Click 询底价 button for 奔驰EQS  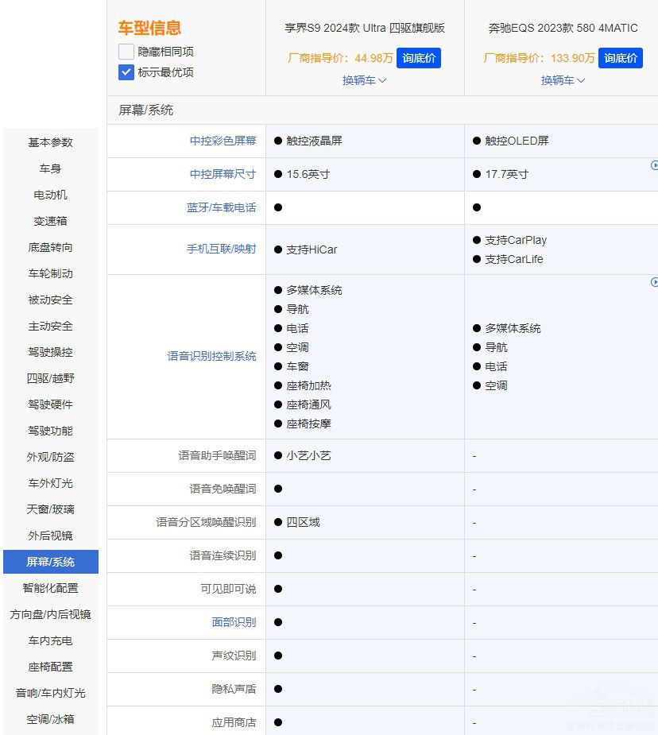(620, 57)
